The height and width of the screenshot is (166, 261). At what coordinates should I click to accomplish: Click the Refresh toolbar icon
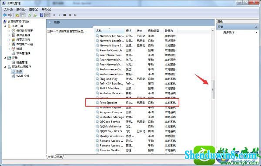pos(30,15)
